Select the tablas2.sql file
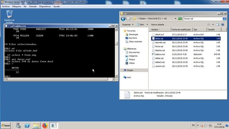 (x=160, y=62)
